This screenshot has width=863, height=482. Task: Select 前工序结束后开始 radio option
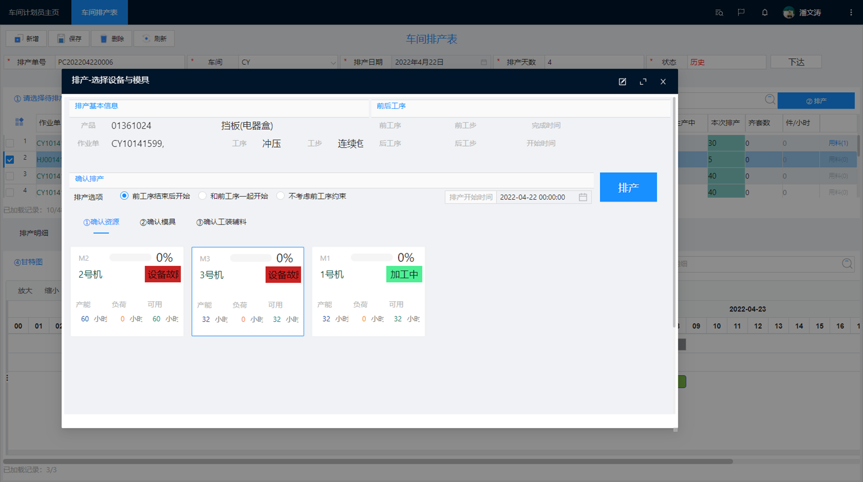pos(124,196)
